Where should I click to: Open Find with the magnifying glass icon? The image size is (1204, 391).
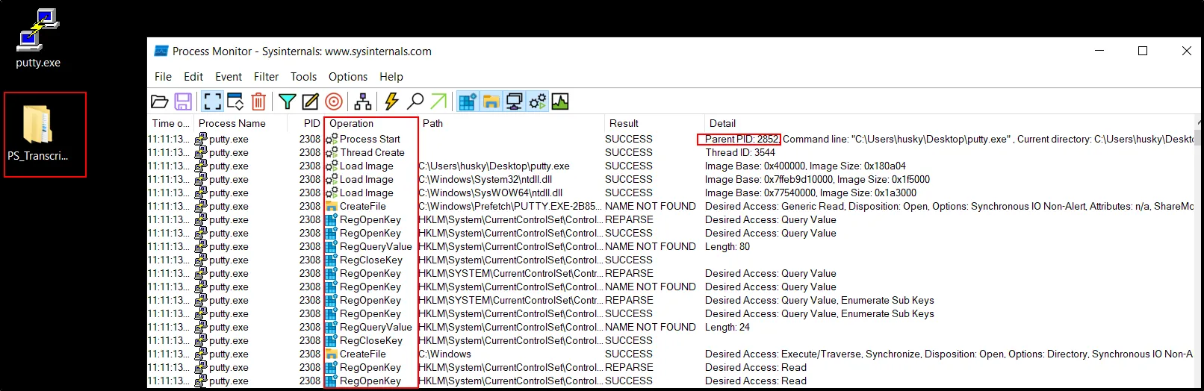tap(415, 101)
